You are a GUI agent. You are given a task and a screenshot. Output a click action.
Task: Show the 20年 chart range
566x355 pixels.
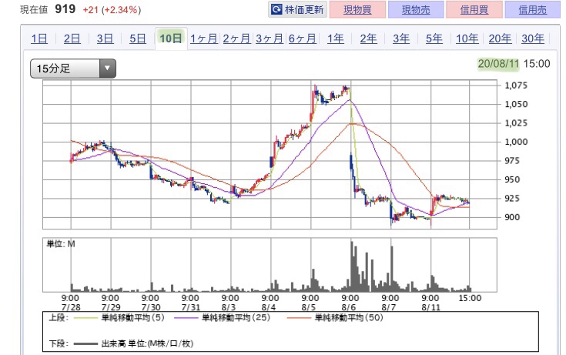tap(501, 39)
